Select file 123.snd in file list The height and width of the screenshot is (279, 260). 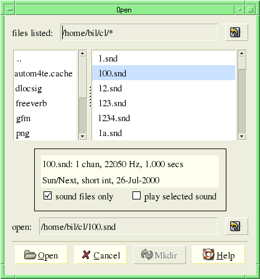point(164,103)
